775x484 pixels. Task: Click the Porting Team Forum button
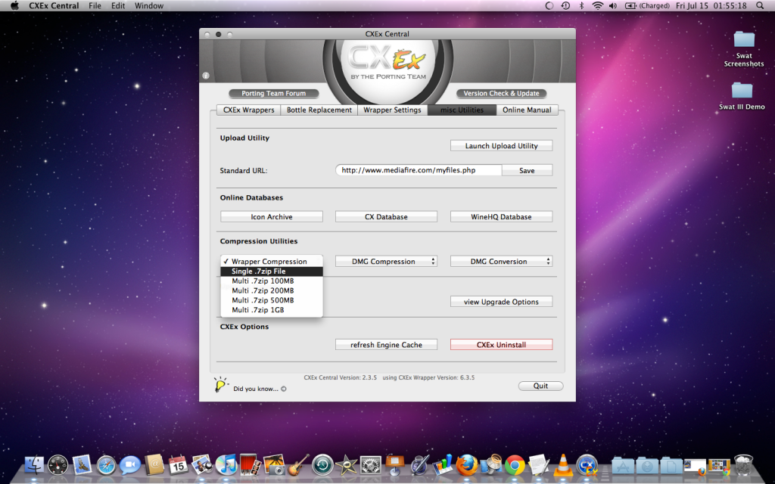point(274,93)
